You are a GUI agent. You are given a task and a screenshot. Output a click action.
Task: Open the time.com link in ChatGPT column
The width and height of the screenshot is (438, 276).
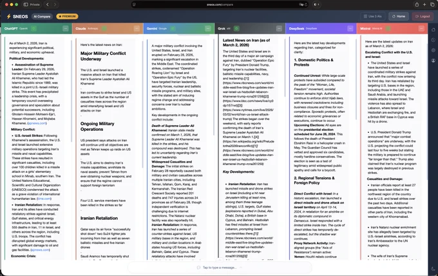44,199
